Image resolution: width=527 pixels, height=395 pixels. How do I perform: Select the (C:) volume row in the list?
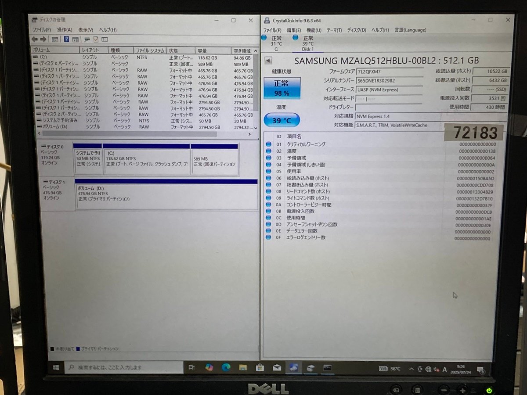pyautogui.click(x=143, y=57)
